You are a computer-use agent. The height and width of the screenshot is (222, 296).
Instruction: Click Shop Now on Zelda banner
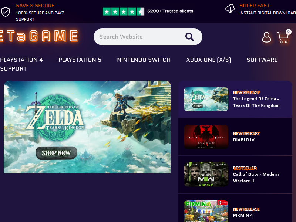click(57, 153)
